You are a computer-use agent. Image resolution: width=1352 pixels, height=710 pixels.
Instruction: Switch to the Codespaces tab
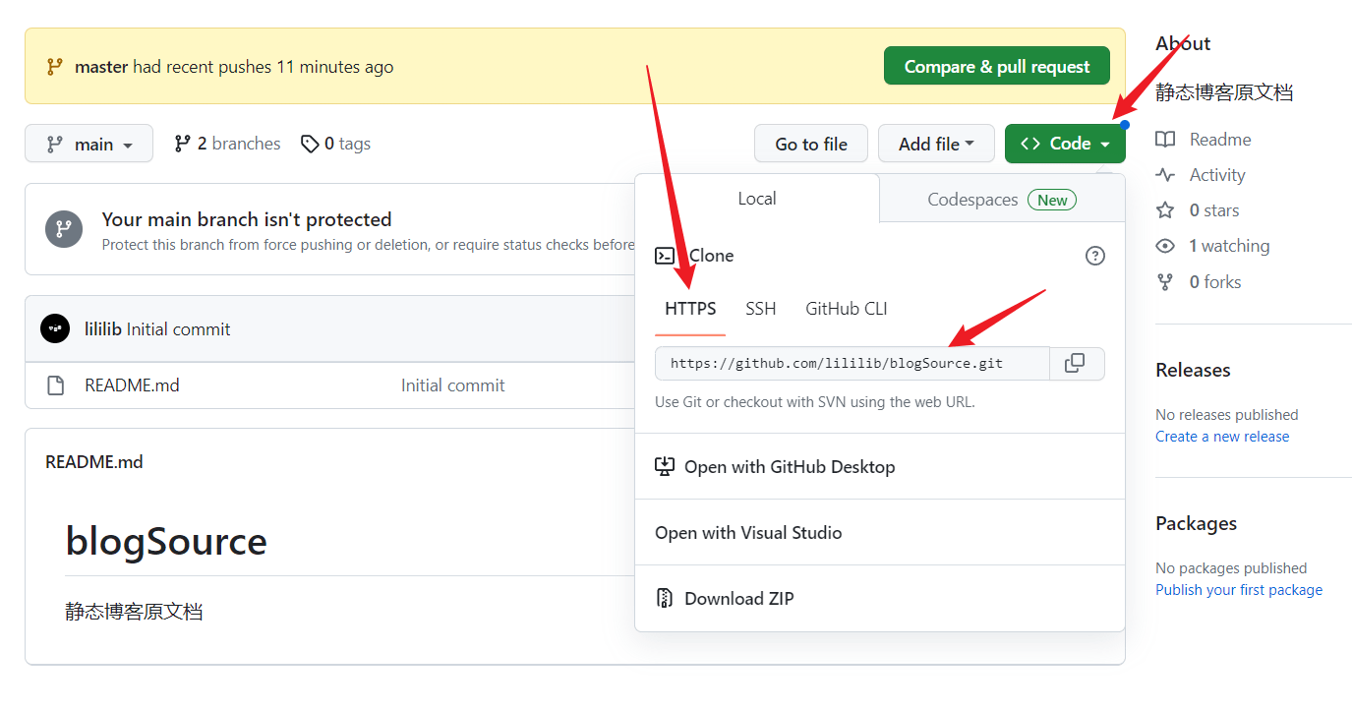[x=1001, y=200]
